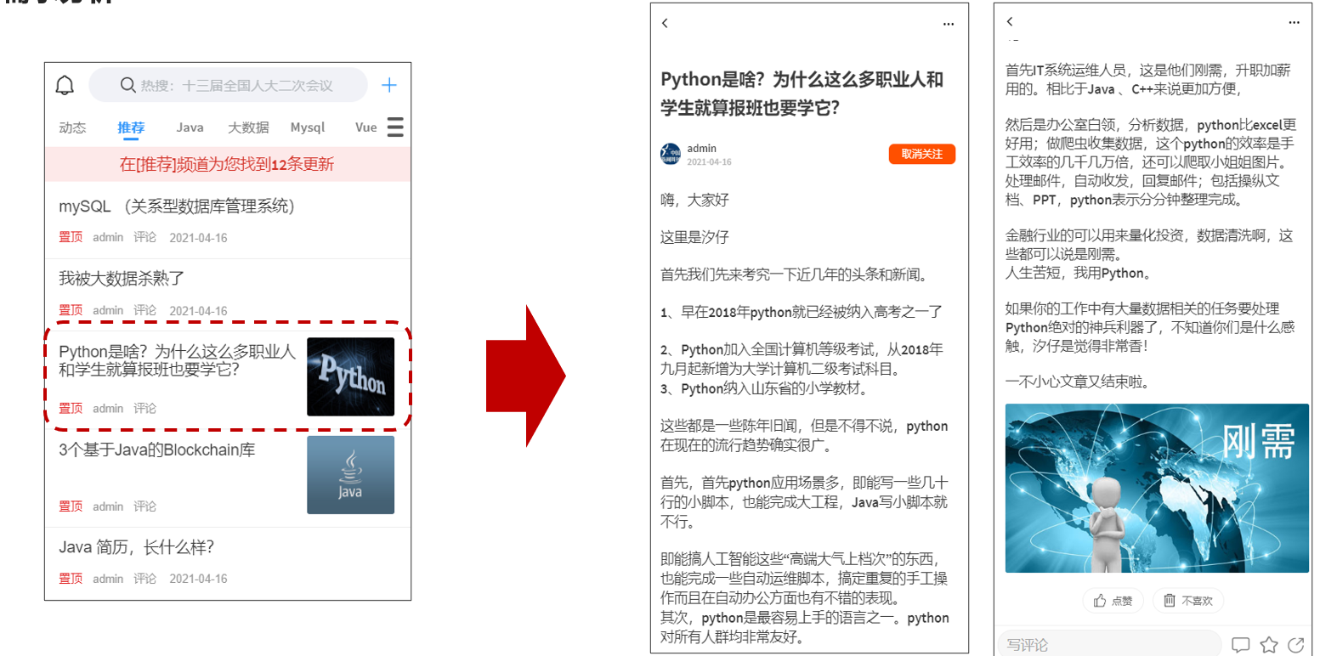Toggle the 取消关注 follow button
Image resolution: width=1320 pixels, height=656 pixels.
(x=921, y=154)
